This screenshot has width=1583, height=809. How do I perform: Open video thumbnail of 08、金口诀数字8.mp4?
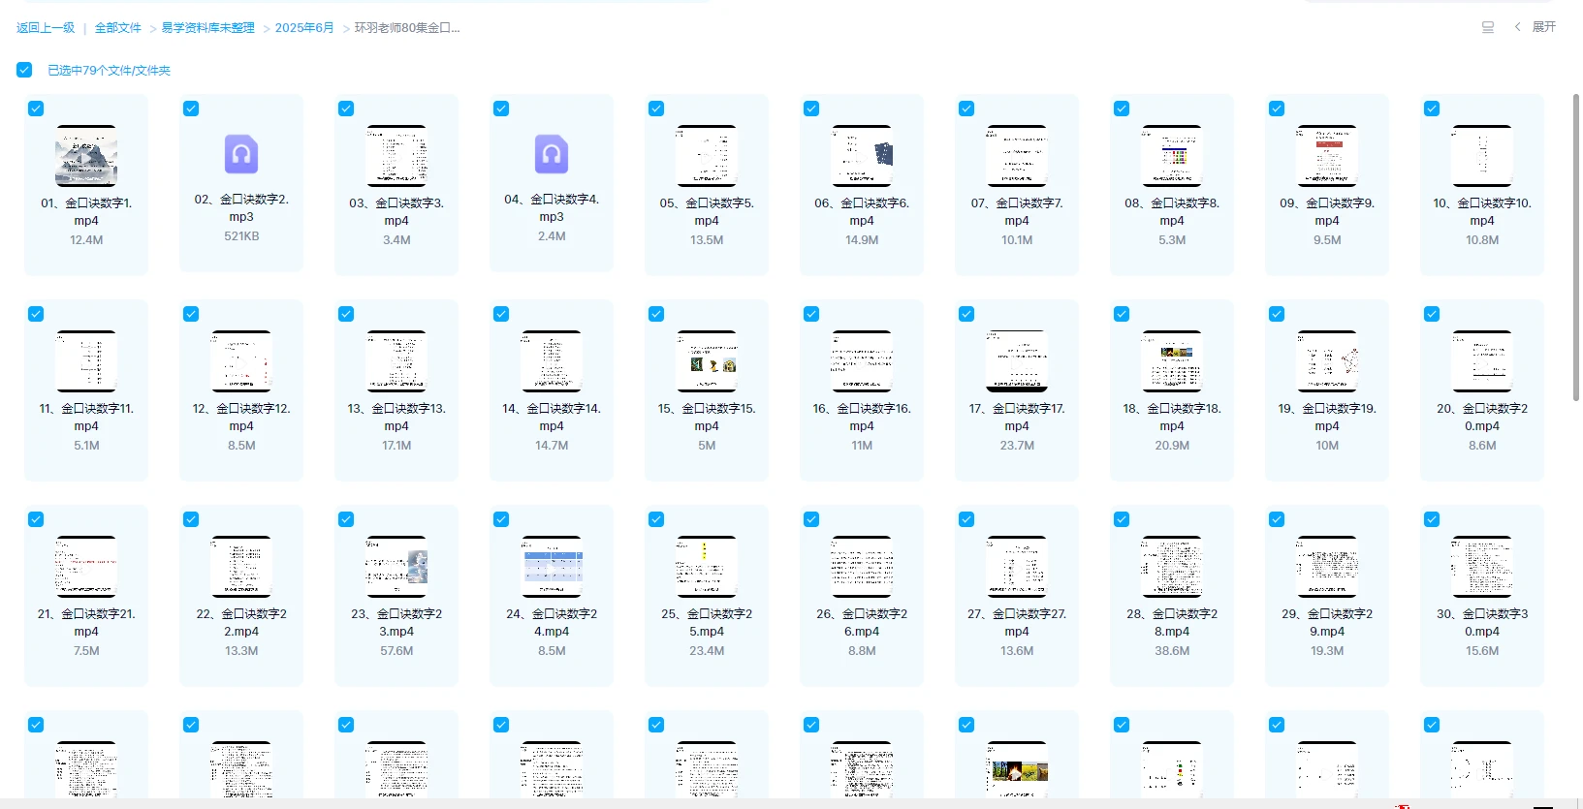point(1172,156)
